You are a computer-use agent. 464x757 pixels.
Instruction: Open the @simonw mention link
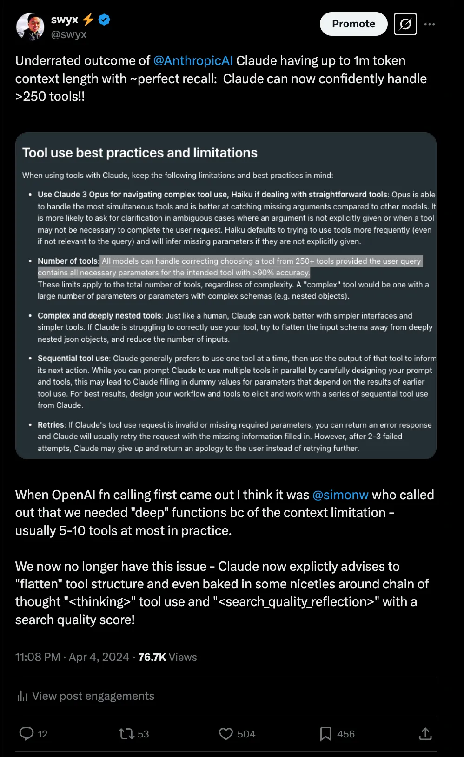(x=340, y=495)
